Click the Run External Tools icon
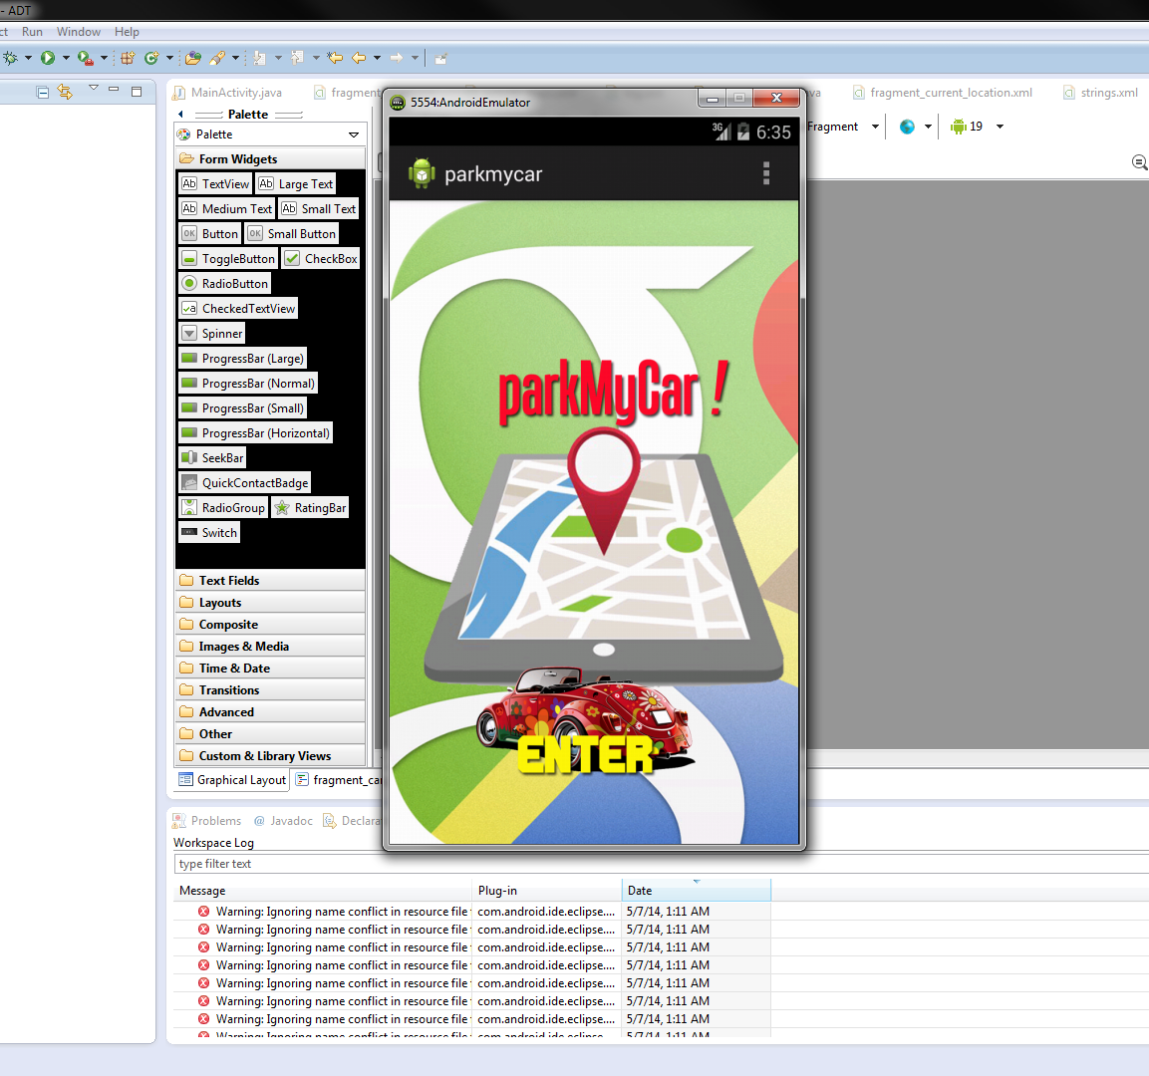Screen dimensions: 1149x1076 (85, 58)
